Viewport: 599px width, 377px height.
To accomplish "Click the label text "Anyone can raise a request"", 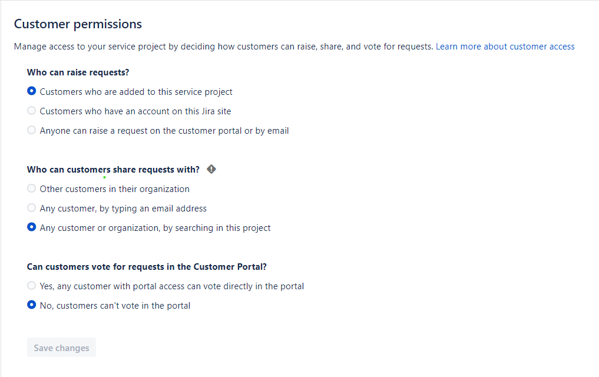I will [x=164, y=130].
